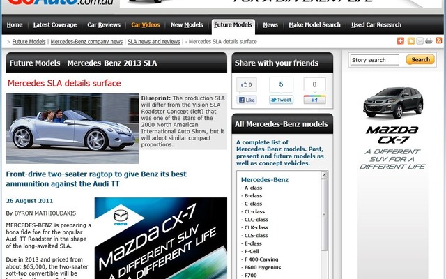Open the New Models menu item
The image size is (446, 279).
point(187,25)
